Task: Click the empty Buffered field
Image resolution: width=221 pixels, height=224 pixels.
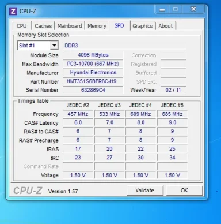Action: (x=173, y=73)
